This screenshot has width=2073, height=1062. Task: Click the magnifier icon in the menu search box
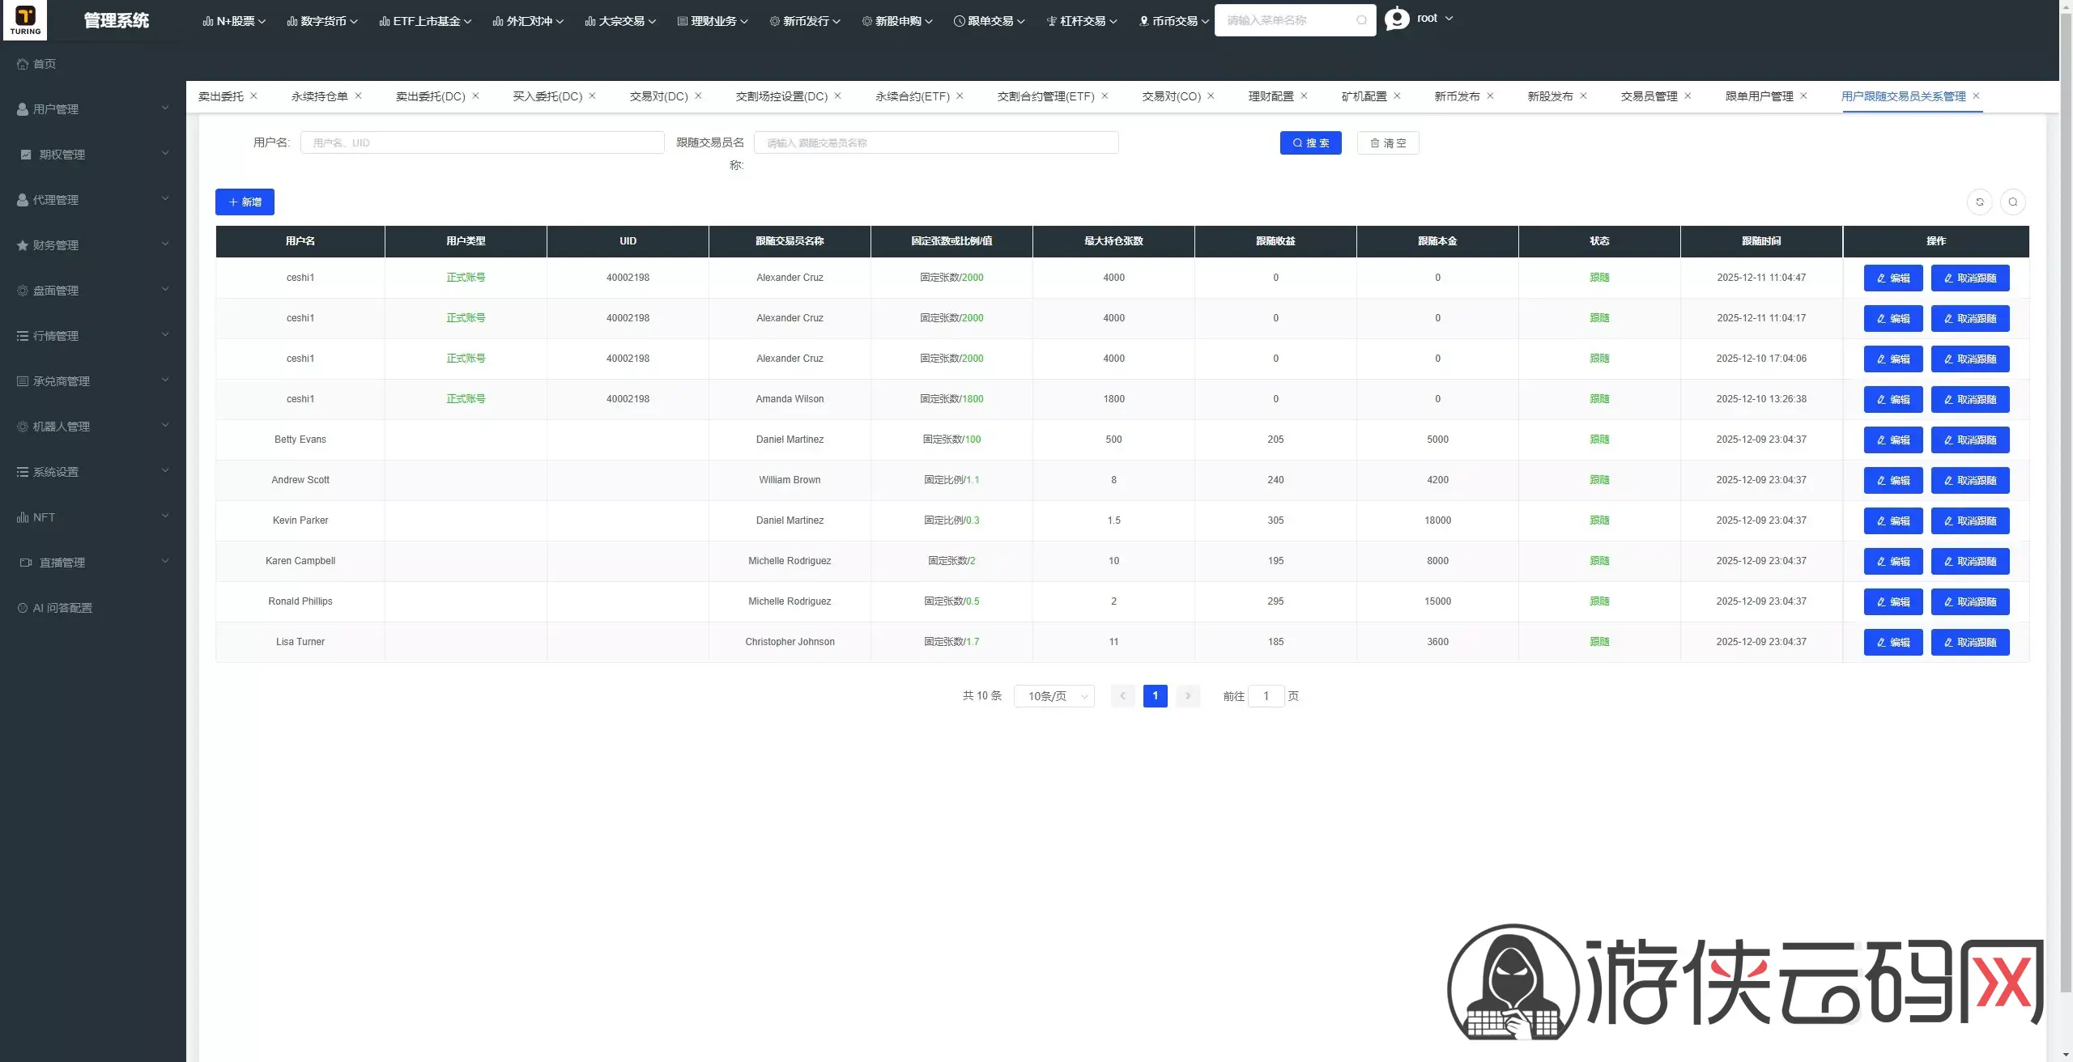coord(1361,20)
